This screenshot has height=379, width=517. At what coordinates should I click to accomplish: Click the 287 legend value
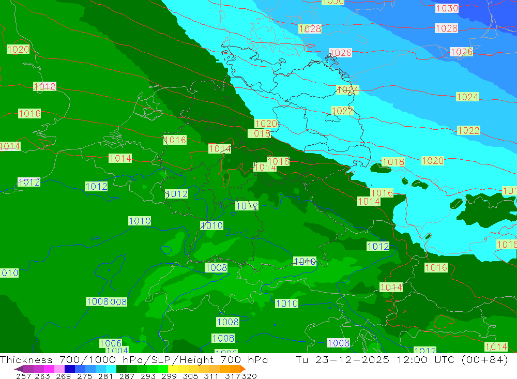127,376
